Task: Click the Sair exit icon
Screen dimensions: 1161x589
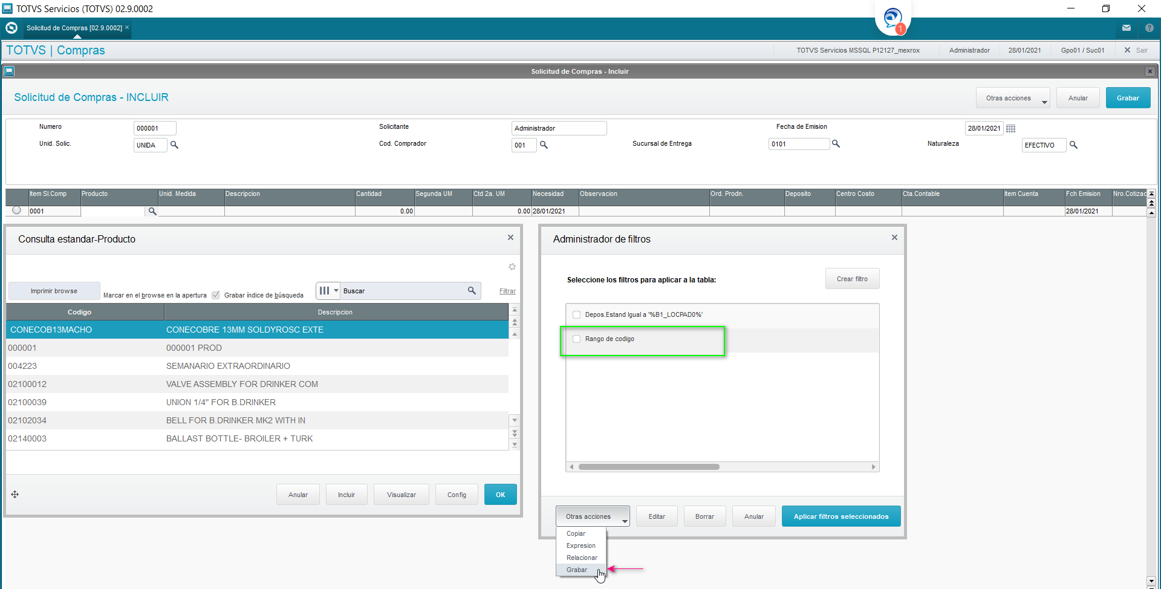Action: 1127,50
